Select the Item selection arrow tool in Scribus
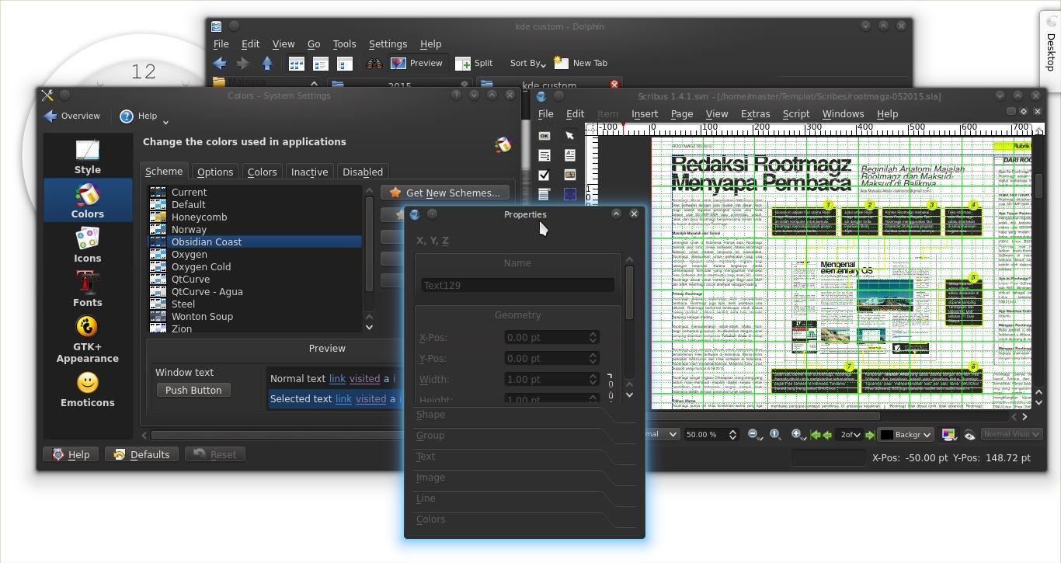 pos(571,136)
